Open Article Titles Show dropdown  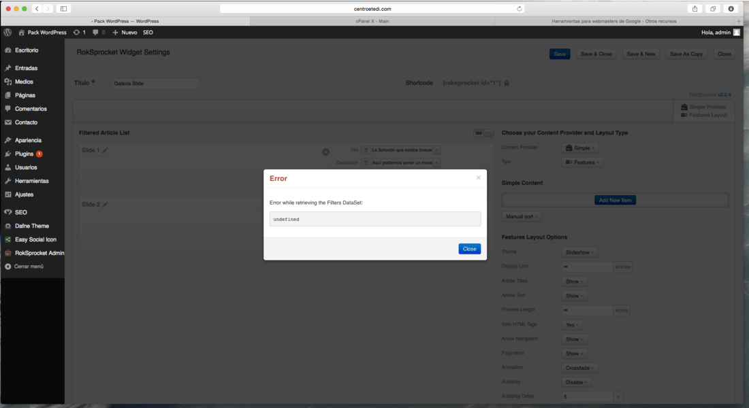[x=575, y=282]
